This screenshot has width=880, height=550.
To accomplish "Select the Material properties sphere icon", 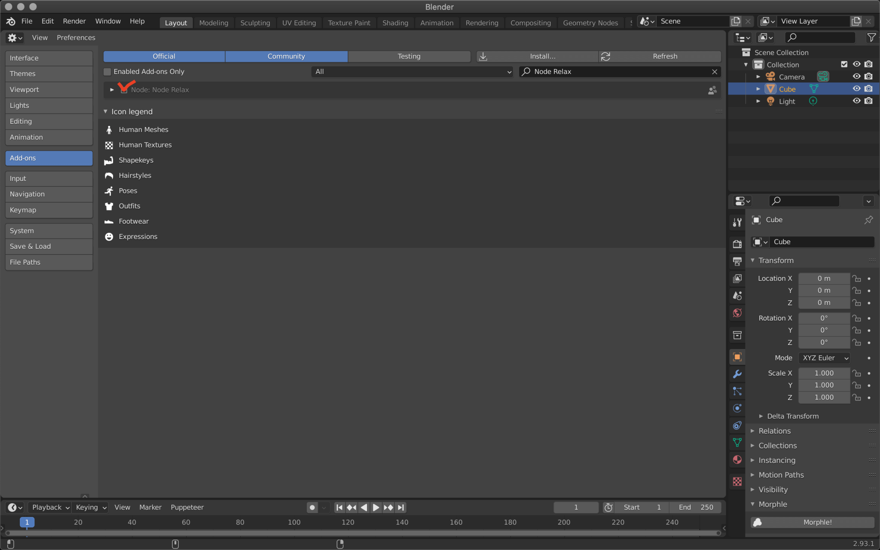I will (737, 460).
